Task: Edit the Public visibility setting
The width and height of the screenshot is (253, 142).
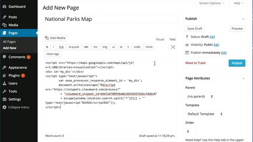Action: 216,45
